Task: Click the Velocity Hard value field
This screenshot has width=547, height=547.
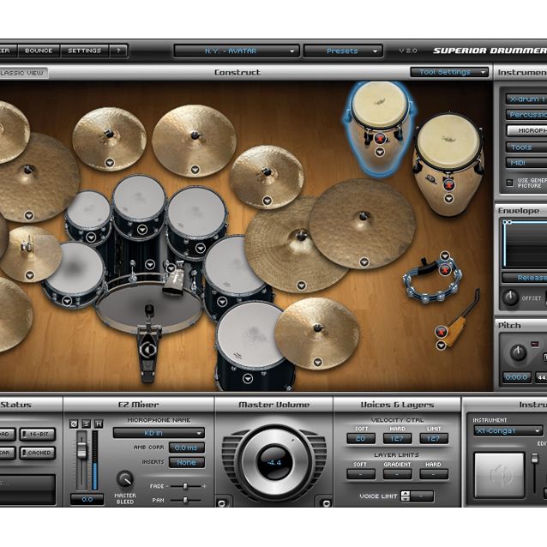Action: [397, 438]
